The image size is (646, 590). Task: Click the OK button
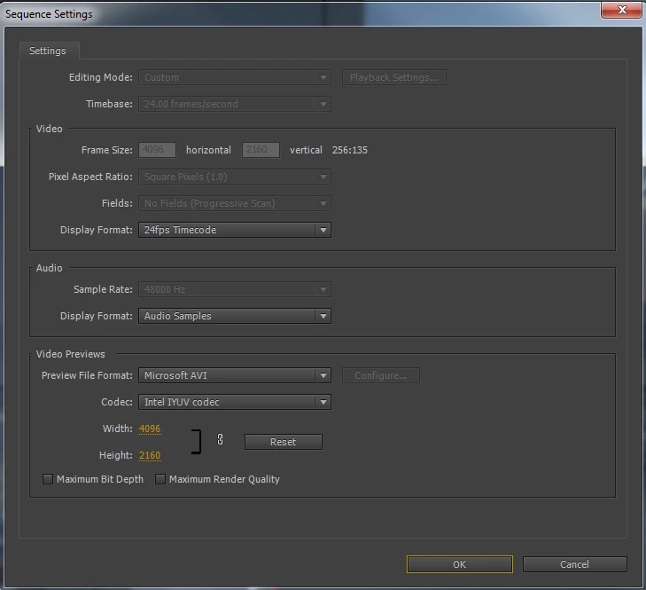click(459, 564)
